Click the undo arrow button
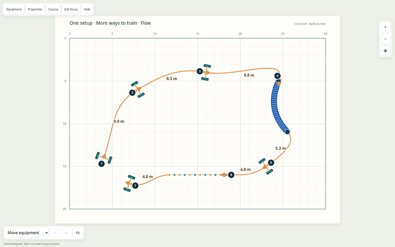395x247 pixels. pyautogui.click(x=55, y=233)
